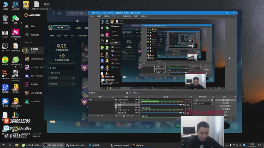The image size is (264, 148).
Task: Open the Windows Start menu
Action: pyautogui.click(x=3, y=145)
